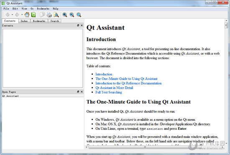Switch to the Index tab
Screen dimensions: 230x155
click(24, 21)
